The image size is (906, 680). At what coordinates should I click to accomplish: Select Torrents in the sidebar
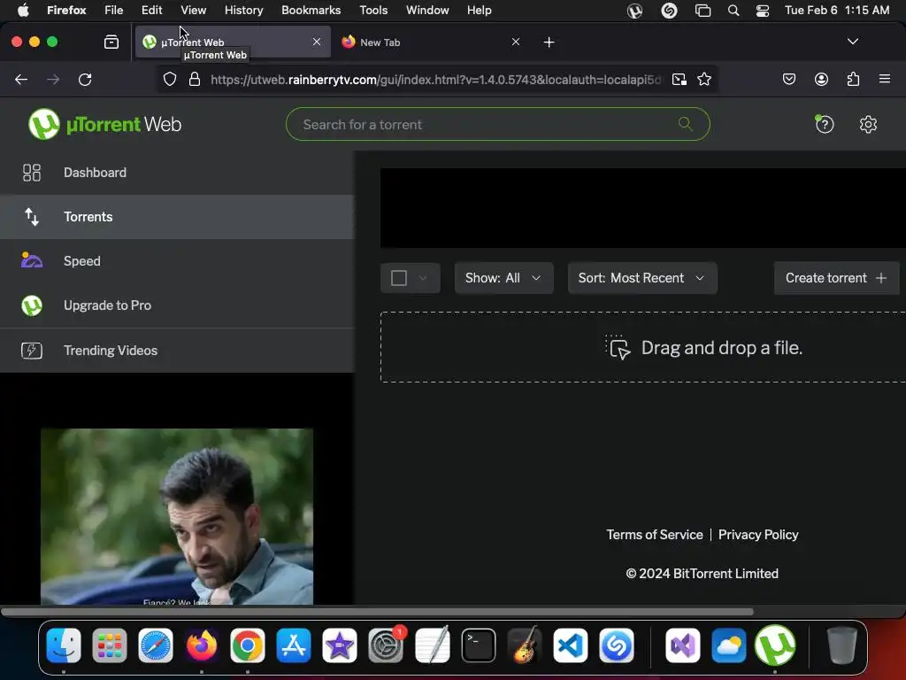click(177, 217)
